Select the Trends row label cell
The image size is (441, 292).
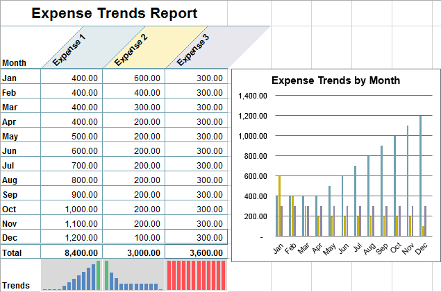16,285
